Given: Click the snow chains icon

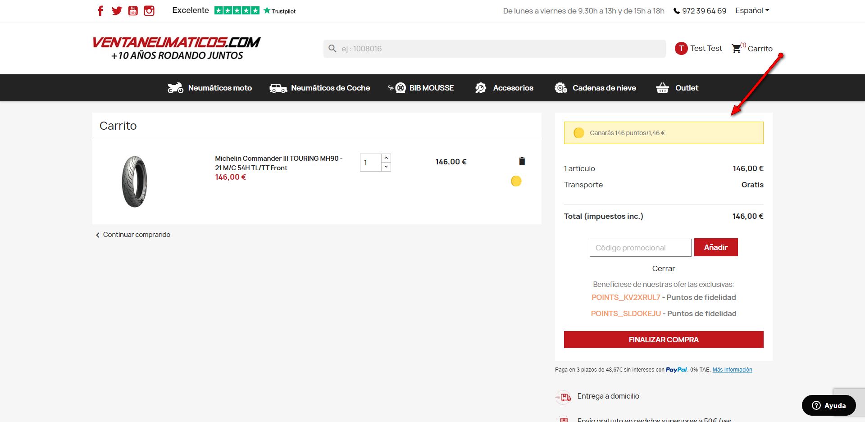Looking at the screenshot, I should click(x=561, y=88).
